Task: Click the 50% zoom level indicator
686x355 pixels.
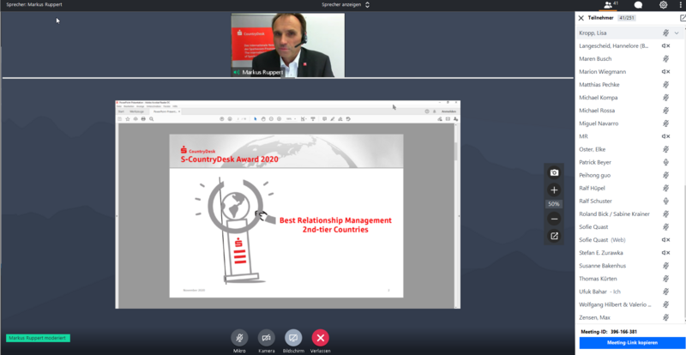Action: coord(554,204)
